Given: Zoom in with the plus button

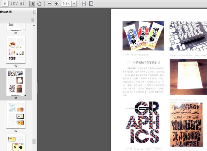Looking at the screenshot, I should pyautogui.click(x=57, y=3).
